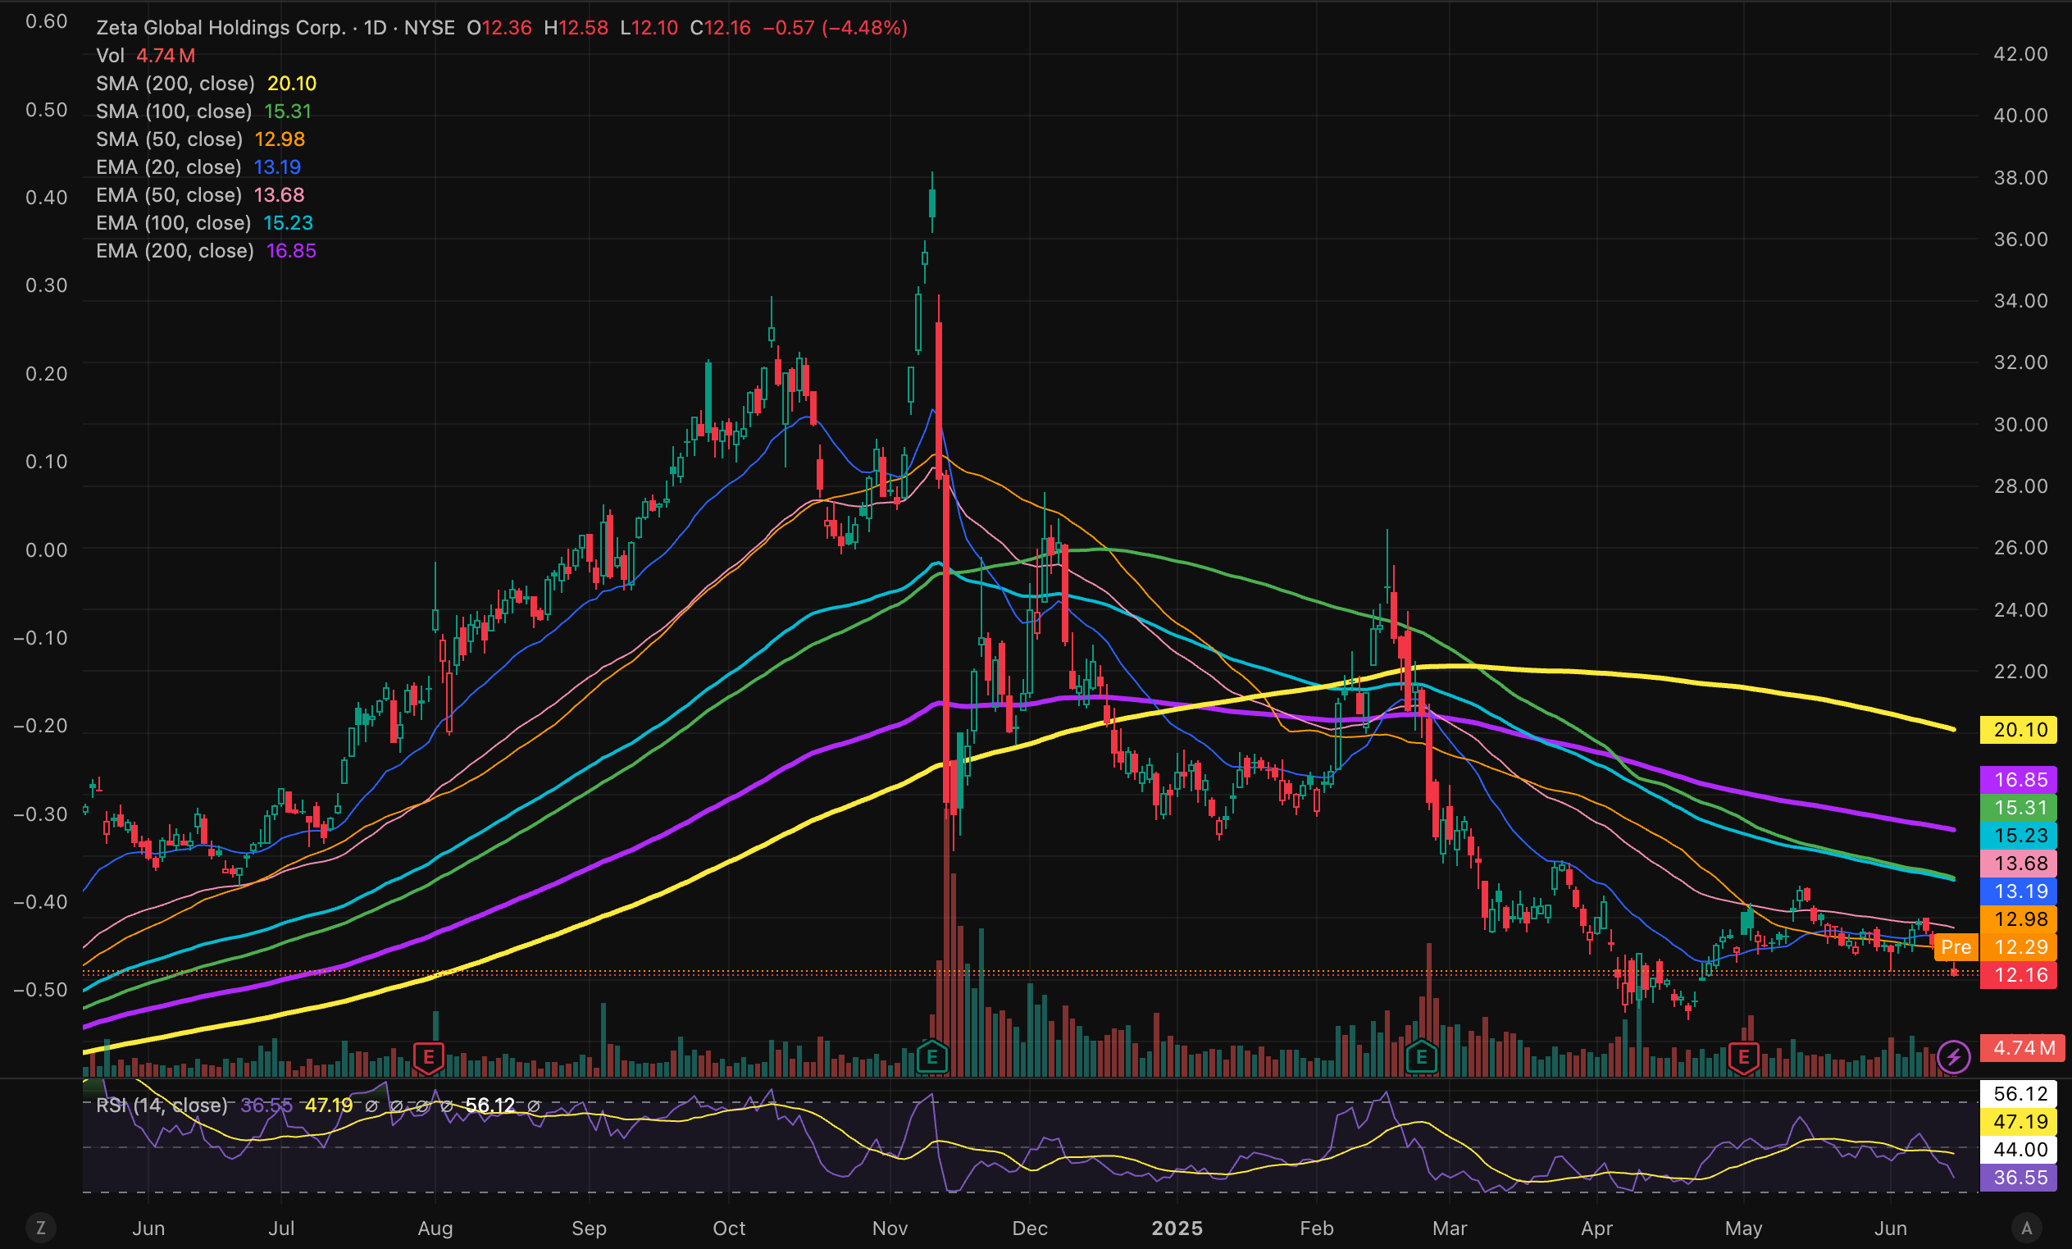Viewport: 2072px width, 1249px height.
Task: Click the Jun label after May on time axis
Action: point(1890,1228)
